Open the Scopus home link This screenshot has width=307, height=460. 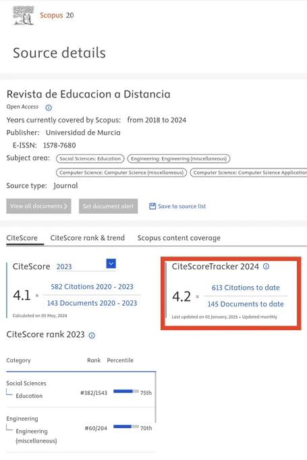(x=51, y=16)
